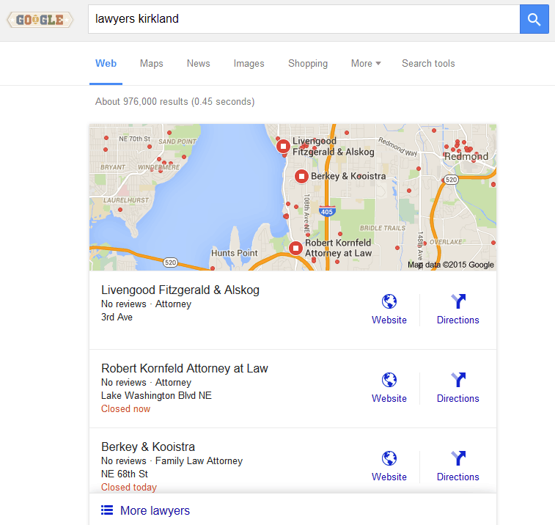Open Search tools
The image size is (555, 525).
pyautogui.click(x=428, y=63)
